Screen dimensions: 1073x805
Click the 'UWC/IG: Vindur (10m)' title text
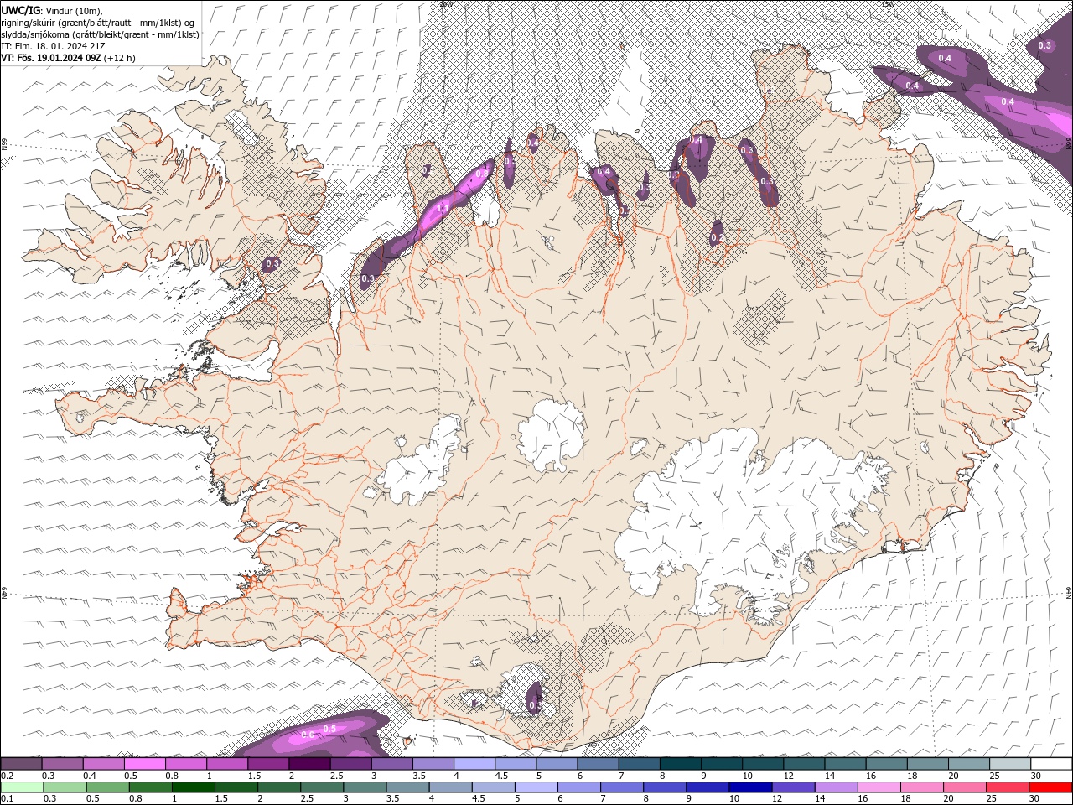click(x=52, y=10)
